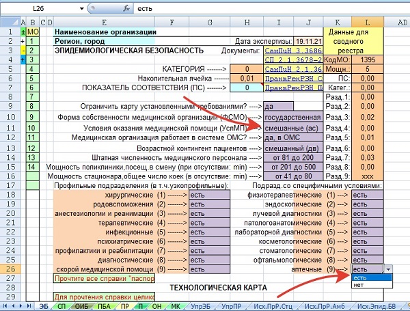Select the "да" cell for limiting the map
The width and height of the screenshot is (410, 311).
click(x=279, y=107)
